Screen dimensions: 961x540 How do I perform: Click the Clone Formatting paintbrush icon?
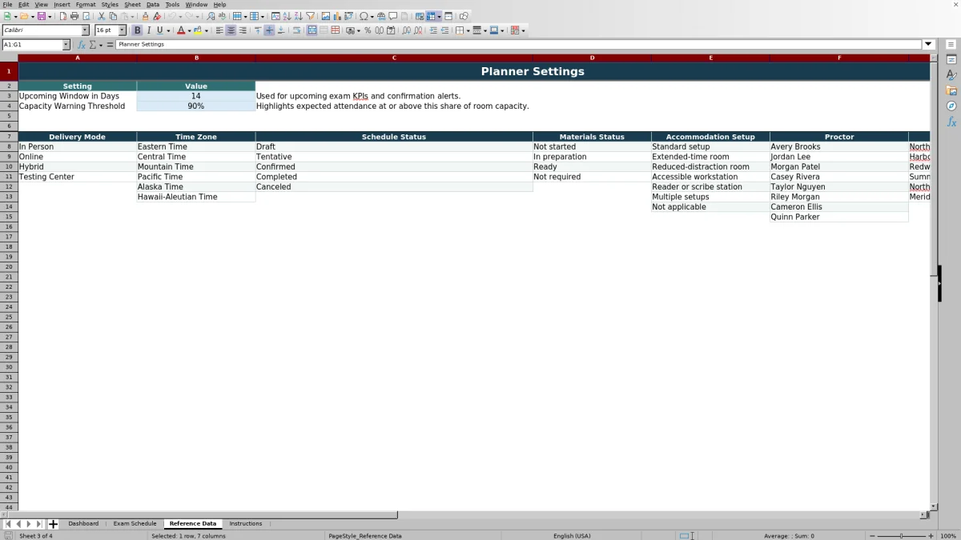click(x=145, y=16)
